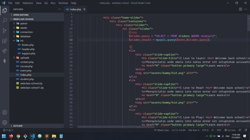
Task: Close the index.php editor tab
Action: coord(84,9)
